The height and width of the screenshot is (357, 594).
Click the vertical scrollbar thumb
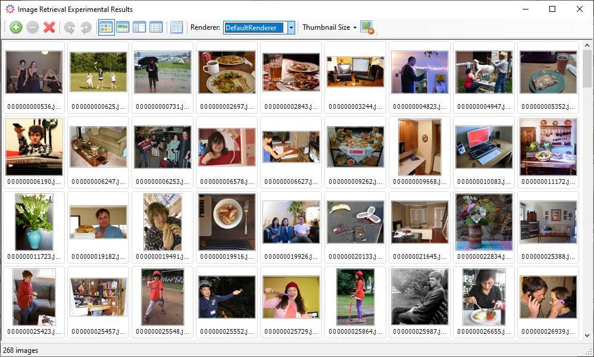[587, 68]
